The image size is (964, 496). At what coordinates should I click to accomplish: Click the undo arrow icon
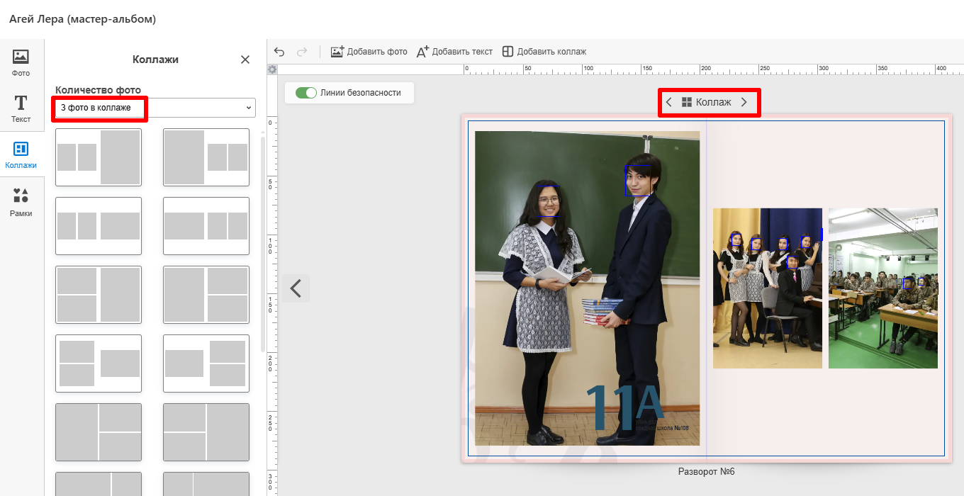click(279, 52)
